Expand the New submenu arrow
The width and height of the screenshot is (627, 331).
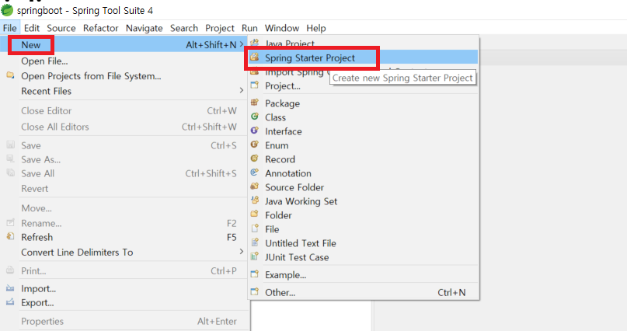tap(241, 45)
